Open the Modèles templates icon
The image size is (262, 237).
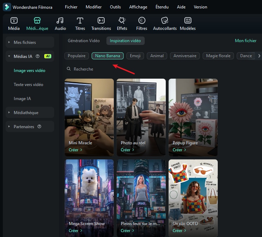point(188,21)
